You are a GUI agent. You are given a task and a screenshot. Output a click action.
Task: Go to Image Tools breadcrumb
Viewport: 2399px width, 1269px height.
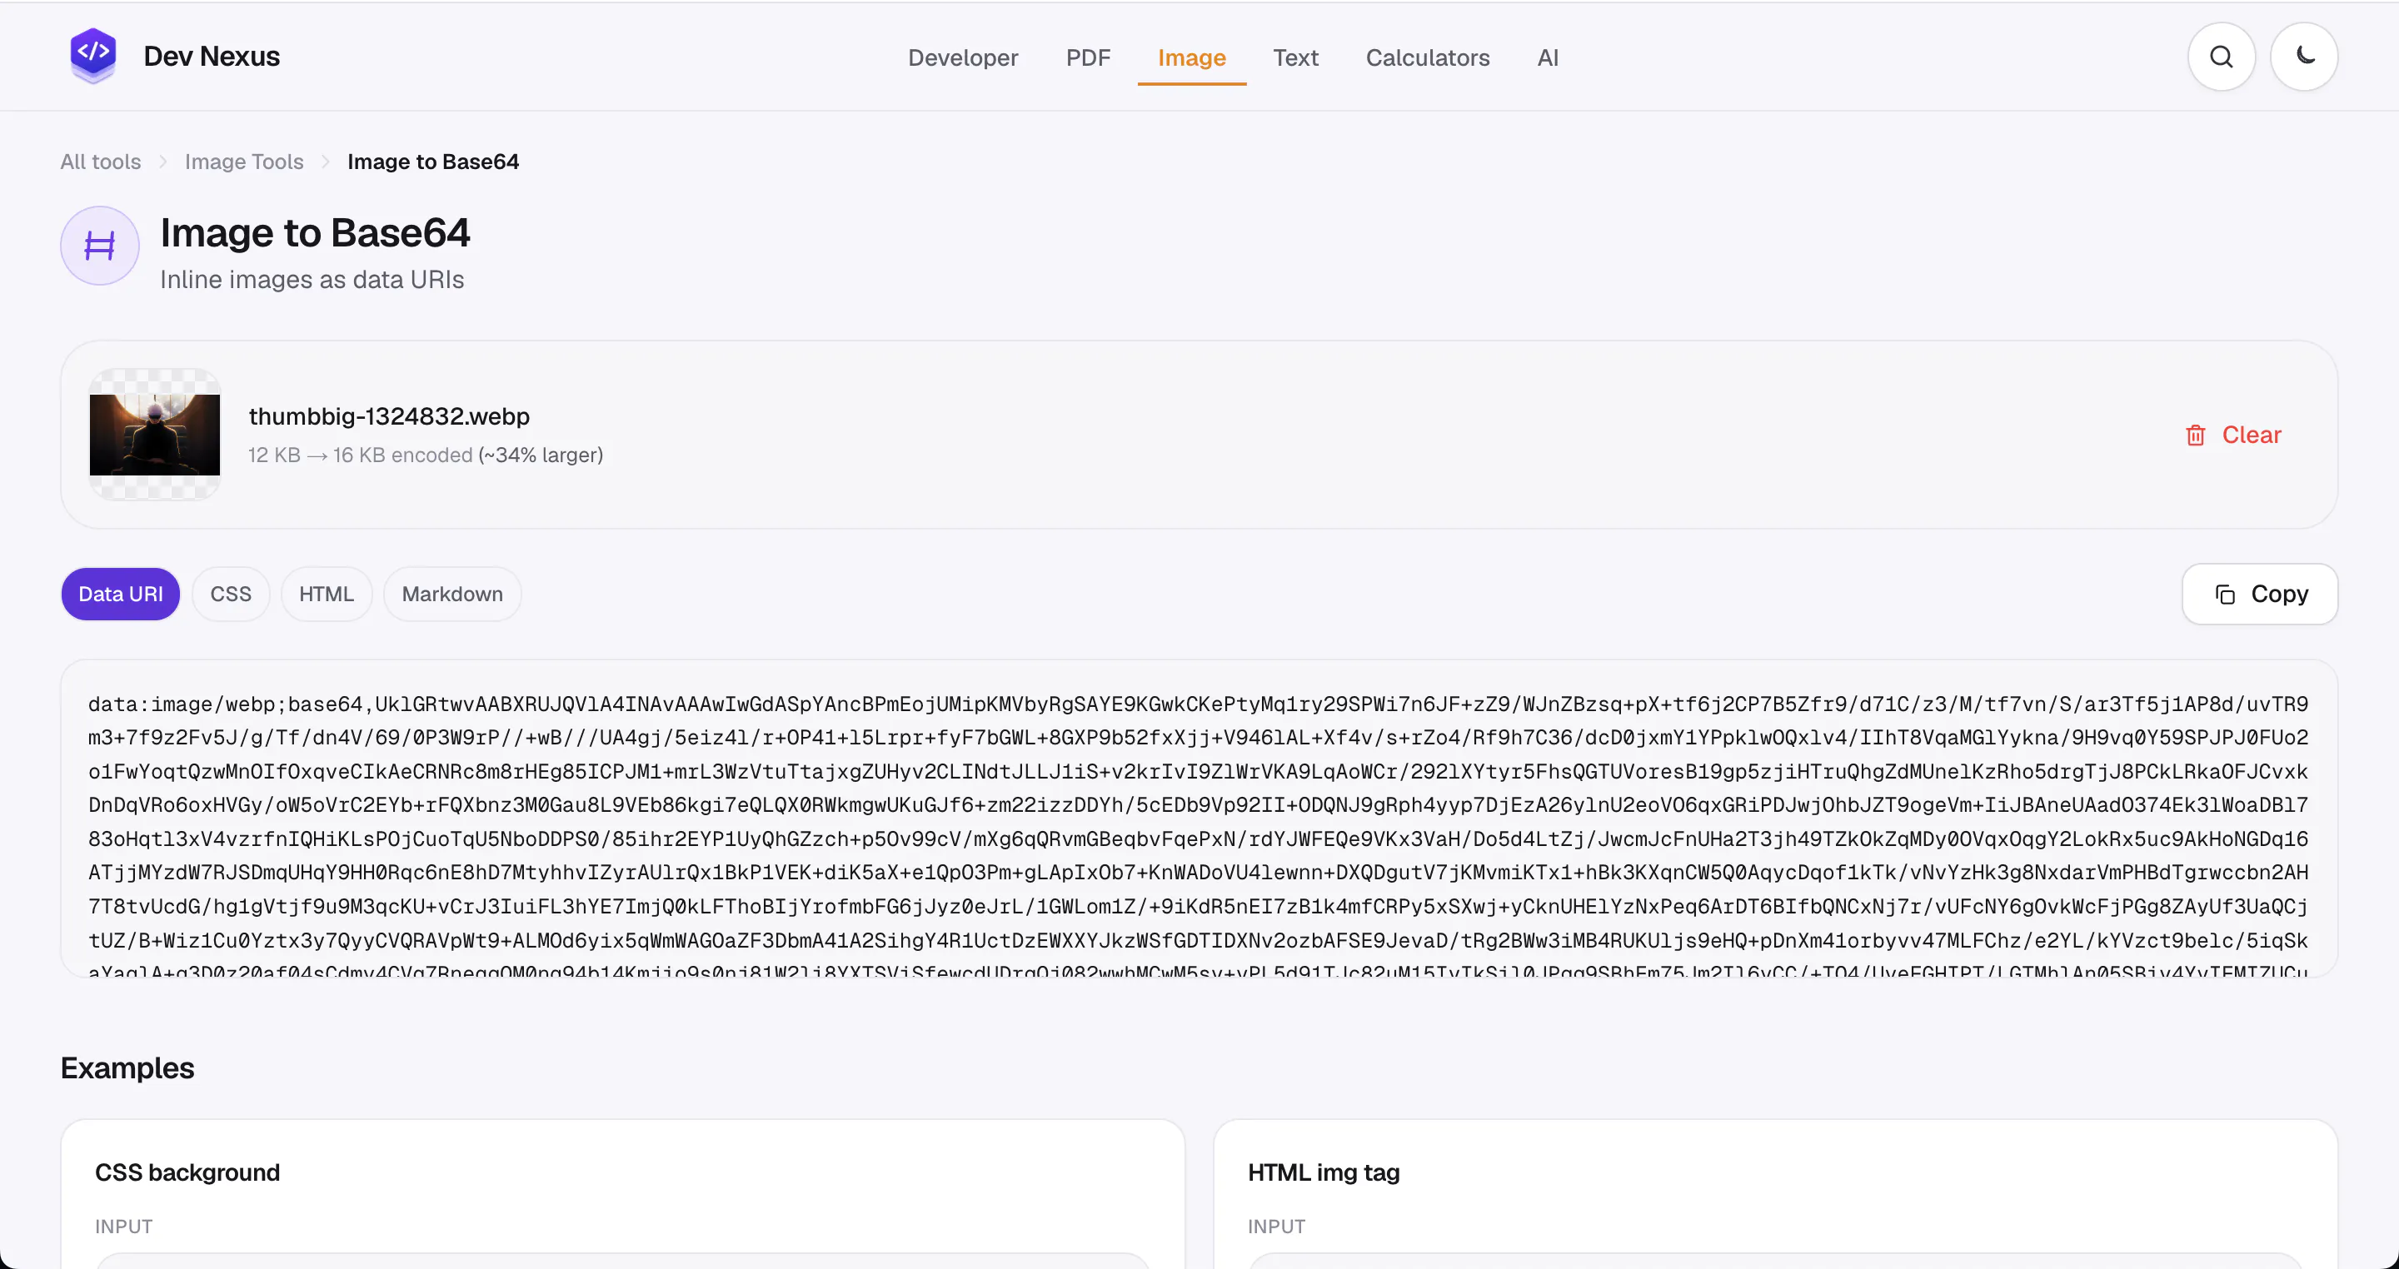click(244, 162)
